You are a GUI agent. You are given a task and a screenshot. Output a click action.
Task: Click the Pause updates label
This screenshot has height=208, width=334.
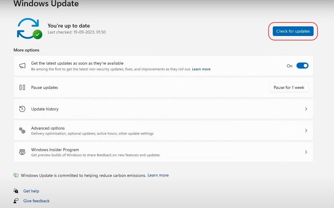point(44,87)
